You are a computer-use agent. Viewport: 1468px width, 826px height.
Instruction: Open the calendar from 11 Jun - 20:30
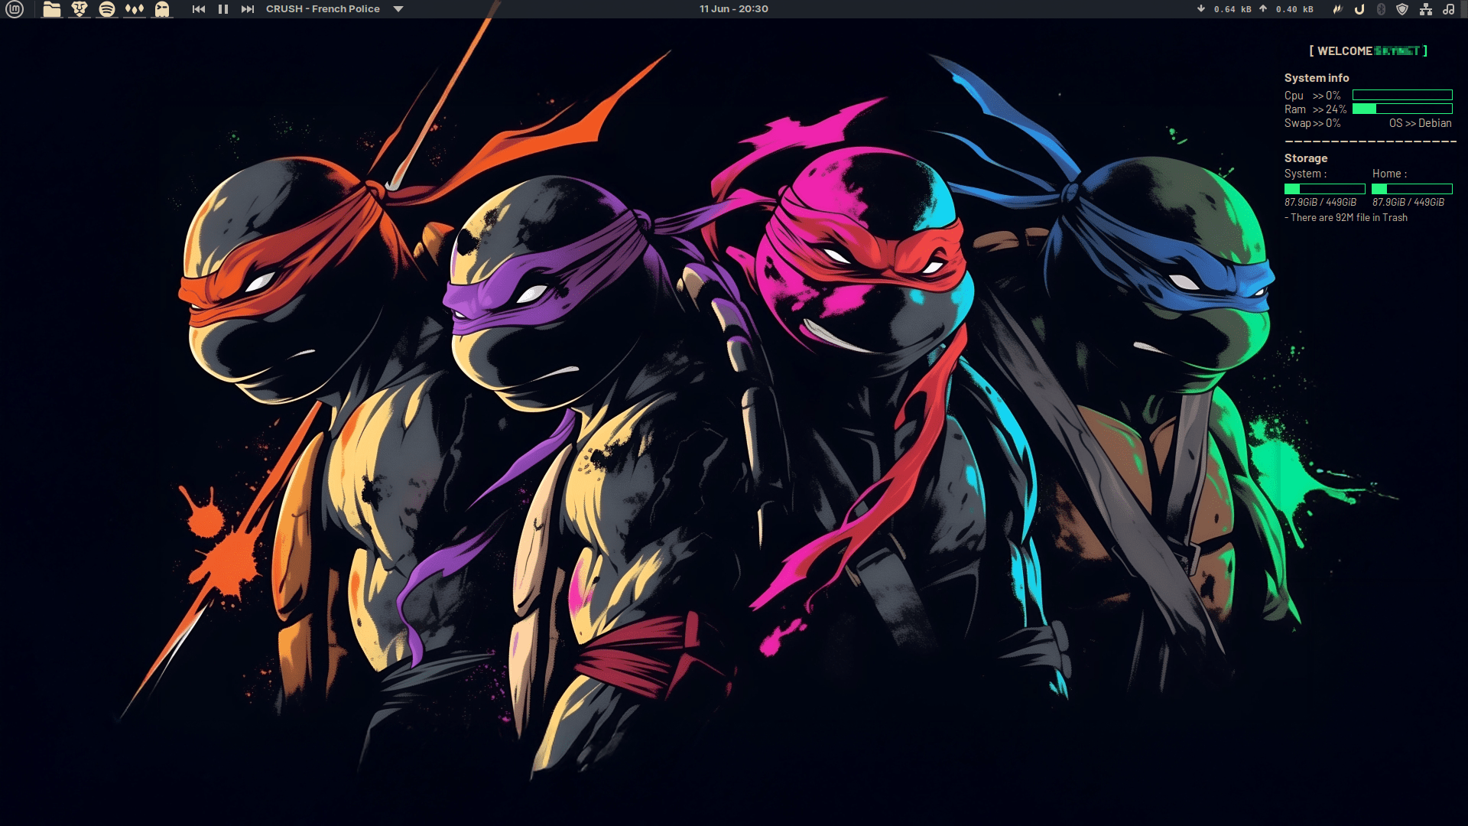coord(734,9)
